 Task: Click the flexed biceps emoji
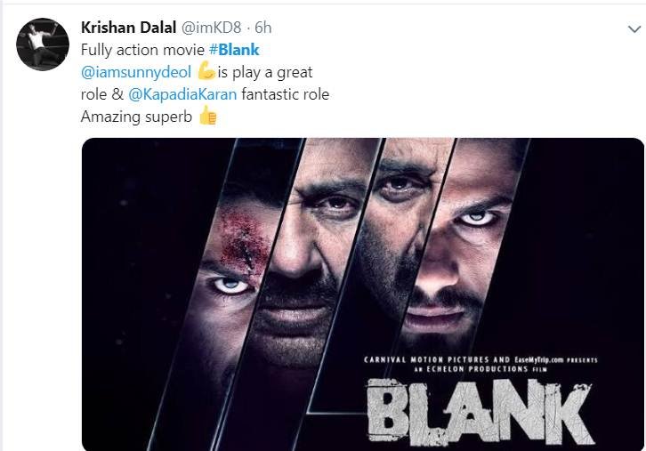click(x=206, y=70)
